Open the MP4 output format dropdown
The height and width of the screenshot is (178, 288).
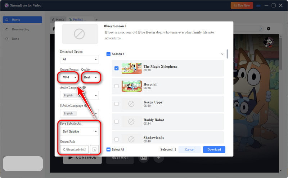(69, 77)
